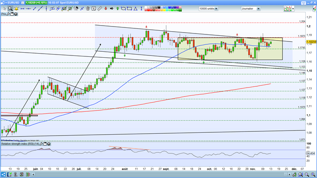317x178 pixels.
Task: Open RSI indicator wrench settings
Action: [x=41, y=144]
